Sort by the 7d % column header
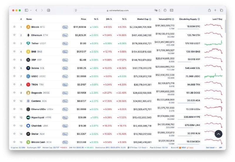 pyautogui.click(x=124, y=19)
